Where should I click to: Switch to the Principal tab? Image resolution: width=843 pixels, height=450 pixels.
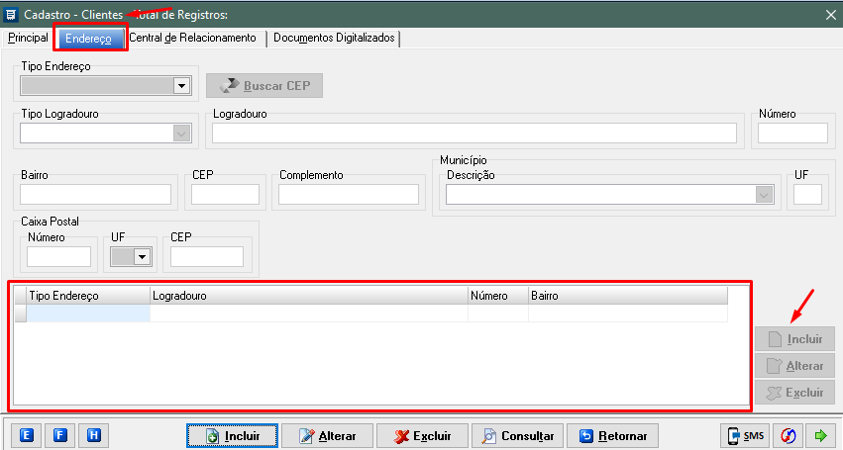click(28, 38)
